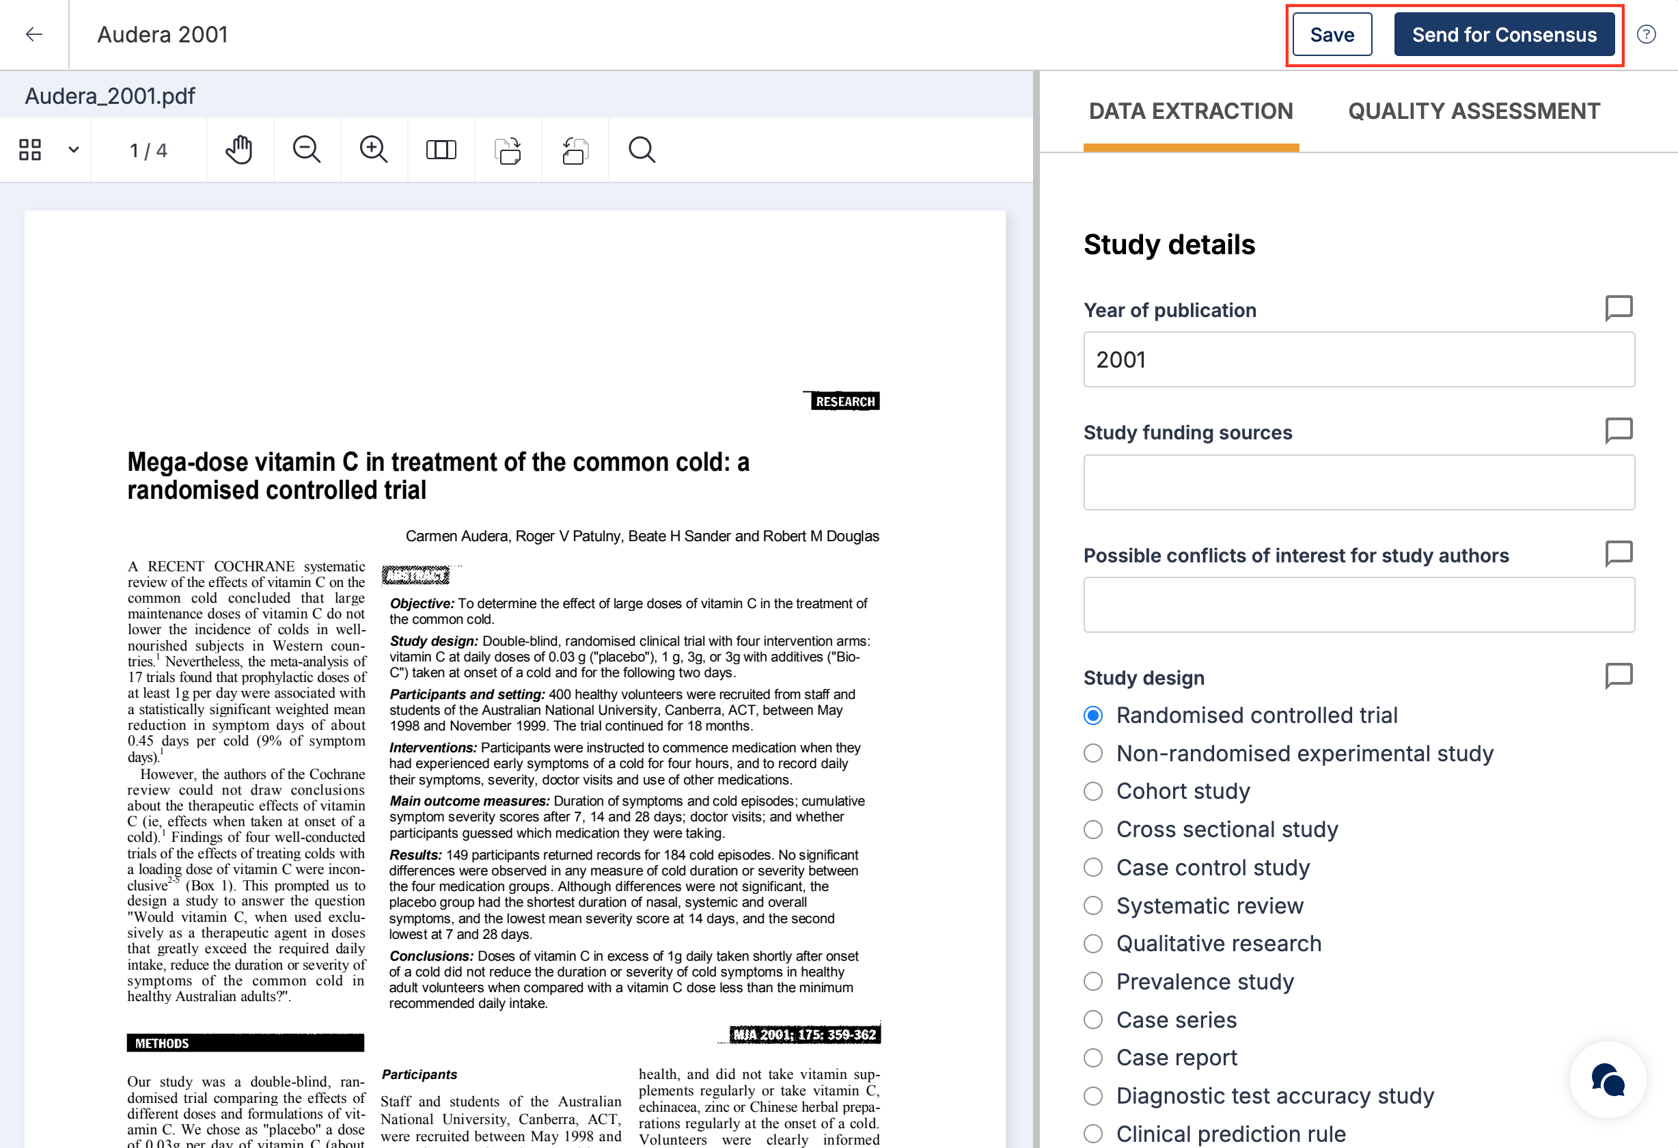The image size is (1678, 1148).
Task: Choose Cross sectional study design
Action: point(1093,830)
